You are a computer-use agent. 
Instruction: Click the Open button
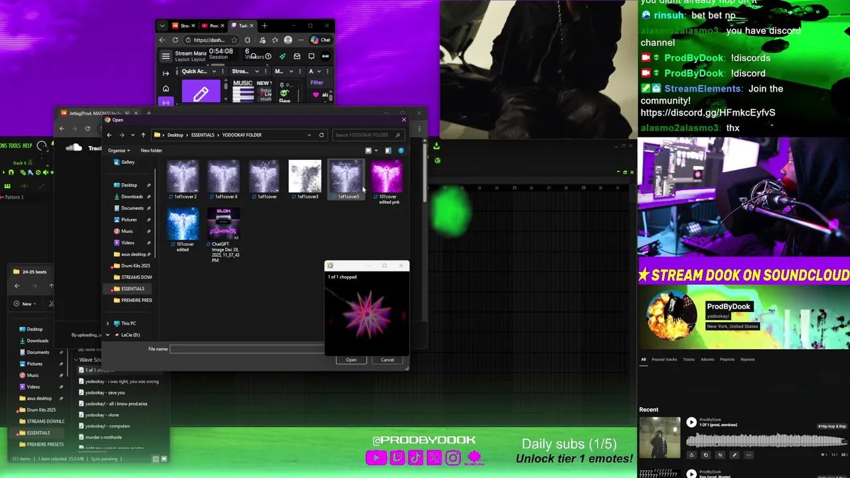pyautogui.click(x=351, y=360)
